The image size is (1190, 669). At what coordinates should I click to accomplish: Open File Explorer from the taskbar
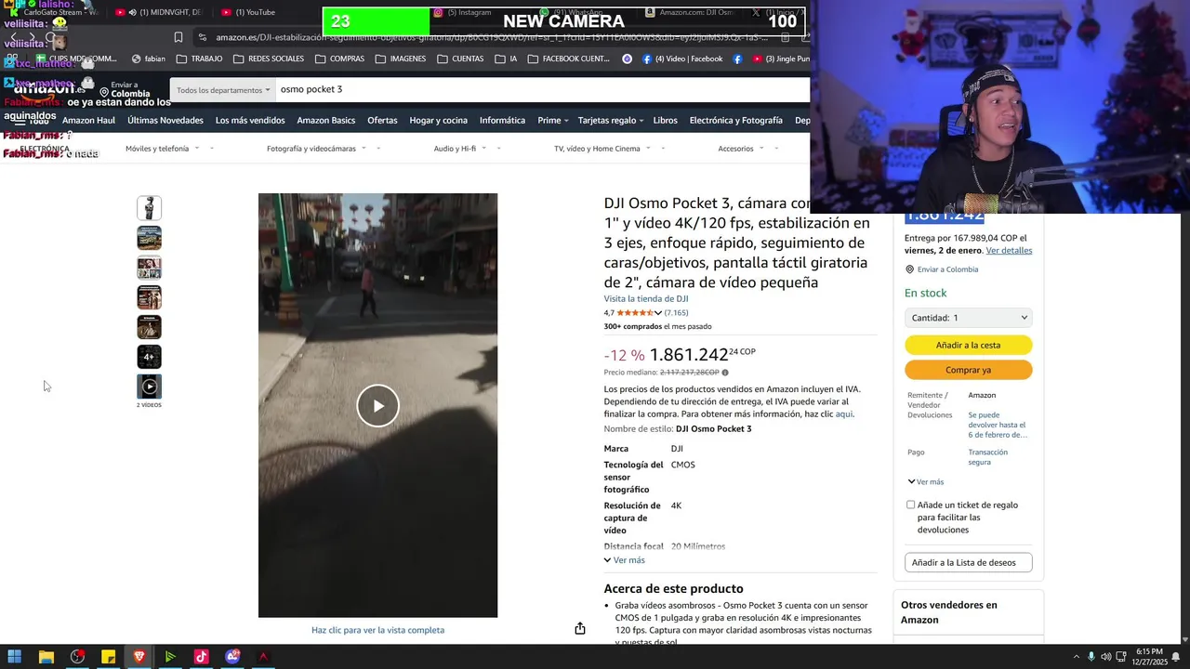[x=46, y=657]
